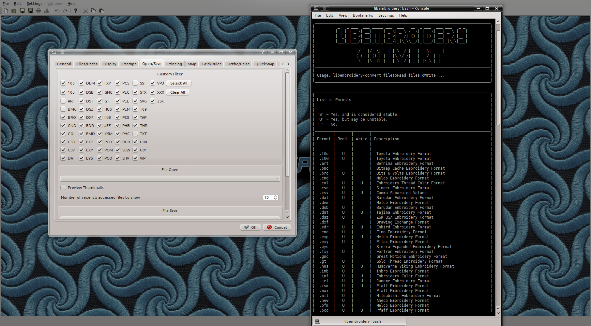
Task: Check the ART format checkbox
Action: [x=63, y=101]
